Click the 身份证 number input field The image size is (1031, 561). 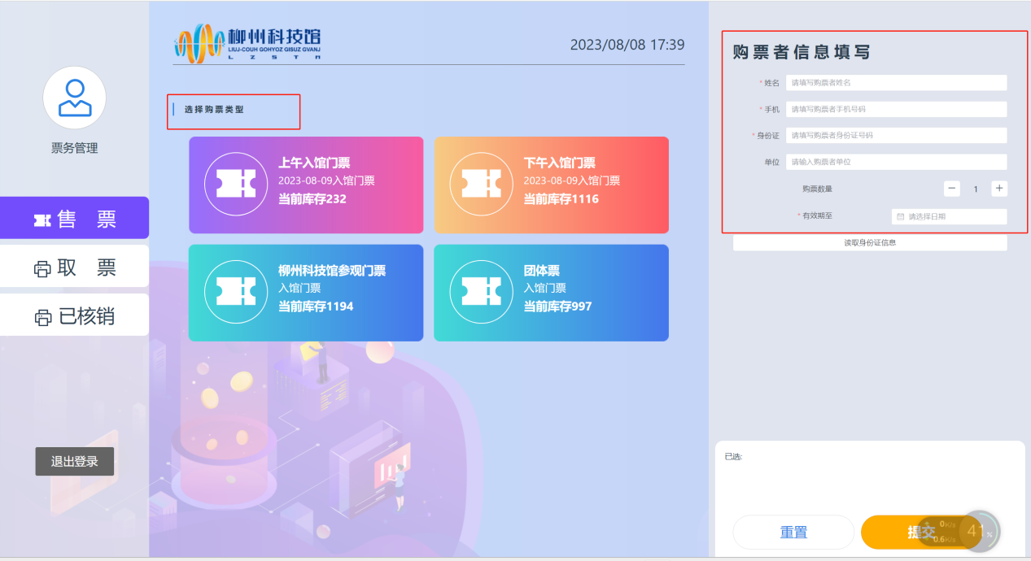896,136
